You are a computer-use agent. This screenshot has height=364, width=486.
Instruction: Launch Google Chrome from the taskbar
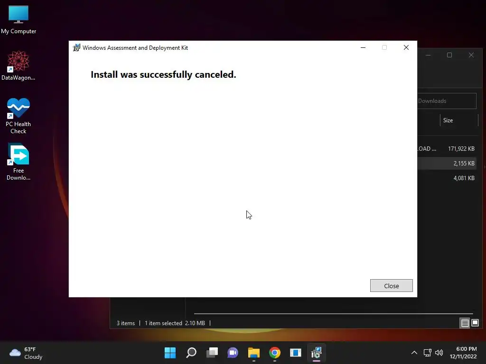click(x=275, y=353)
